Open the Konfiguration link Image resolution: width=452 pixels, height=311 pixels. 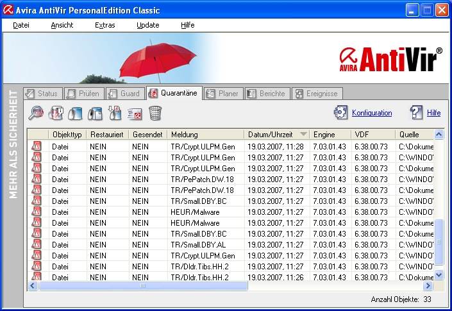pyautogui.click(x=372, y=113)
